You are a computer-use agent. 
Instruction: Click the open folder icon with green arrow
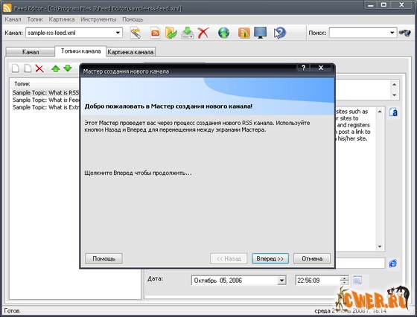(x=171, y=33)
